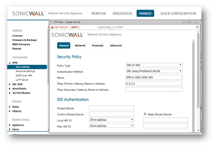Click the inner form vertical scrollbar thumb
The width and height of the screenshot is (215, 148).
193,87
